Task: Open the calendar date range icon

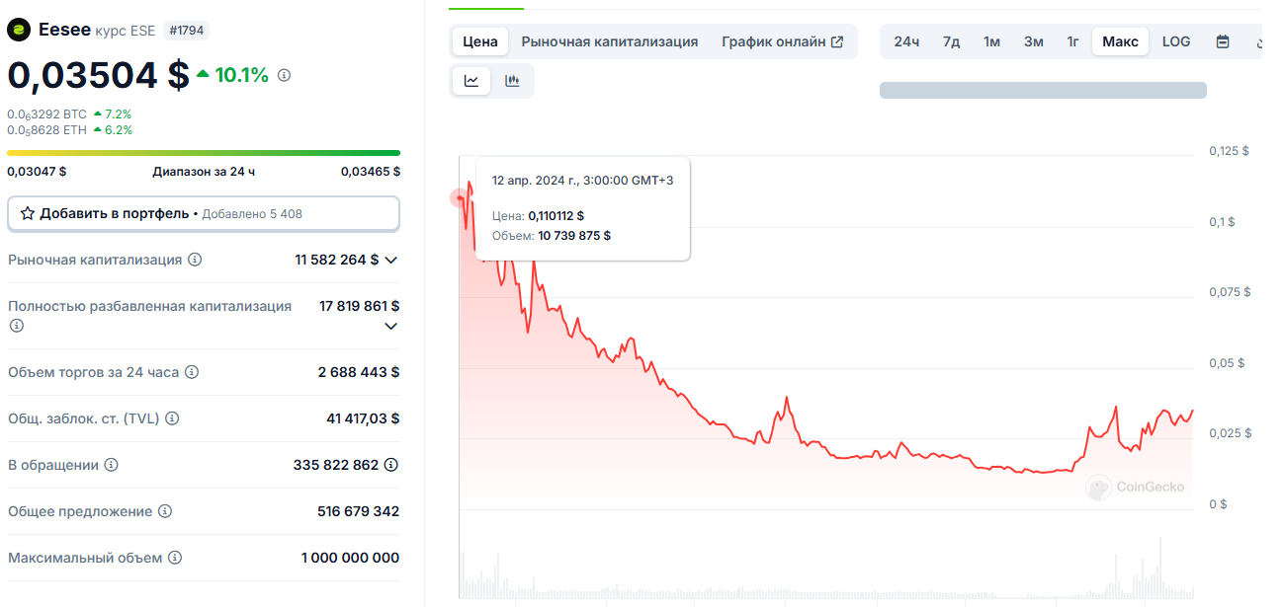Action: [1223, 41]
